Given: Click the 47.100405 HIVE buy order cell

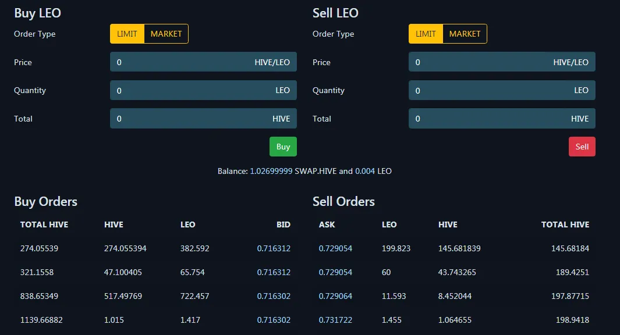Looking at the screenshot, I should coord(123,272).
